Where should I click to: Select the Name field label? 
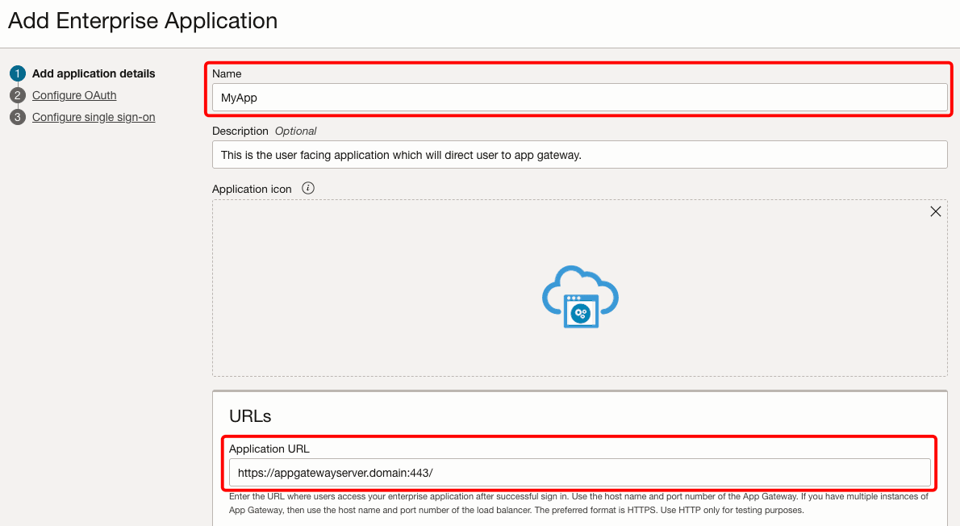pos(226,73)
